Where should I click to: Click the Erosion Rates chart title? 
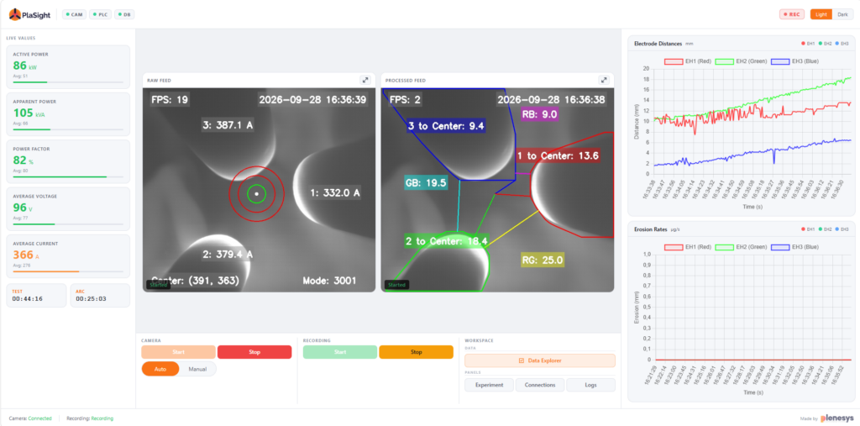(649, 229)
